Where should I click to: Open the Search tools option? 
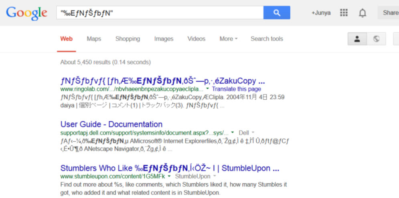(x=267, y=39)
